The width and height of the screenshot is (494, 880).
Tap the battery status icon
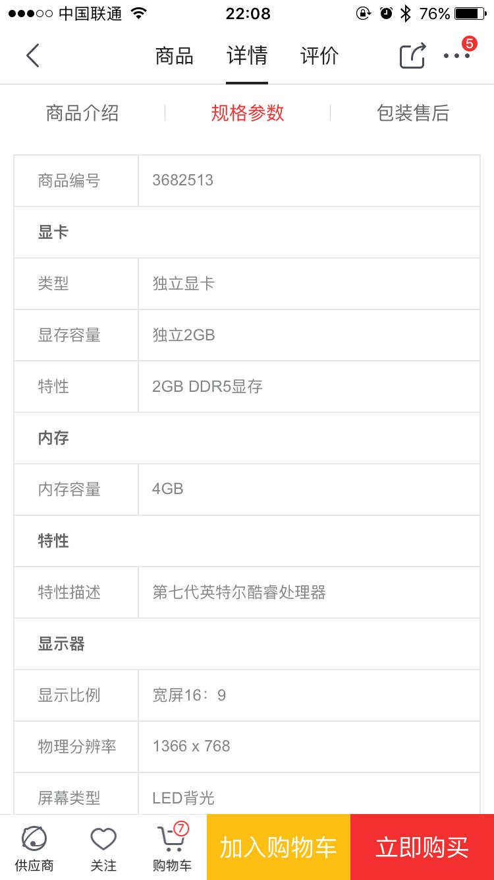coord(470,13)
